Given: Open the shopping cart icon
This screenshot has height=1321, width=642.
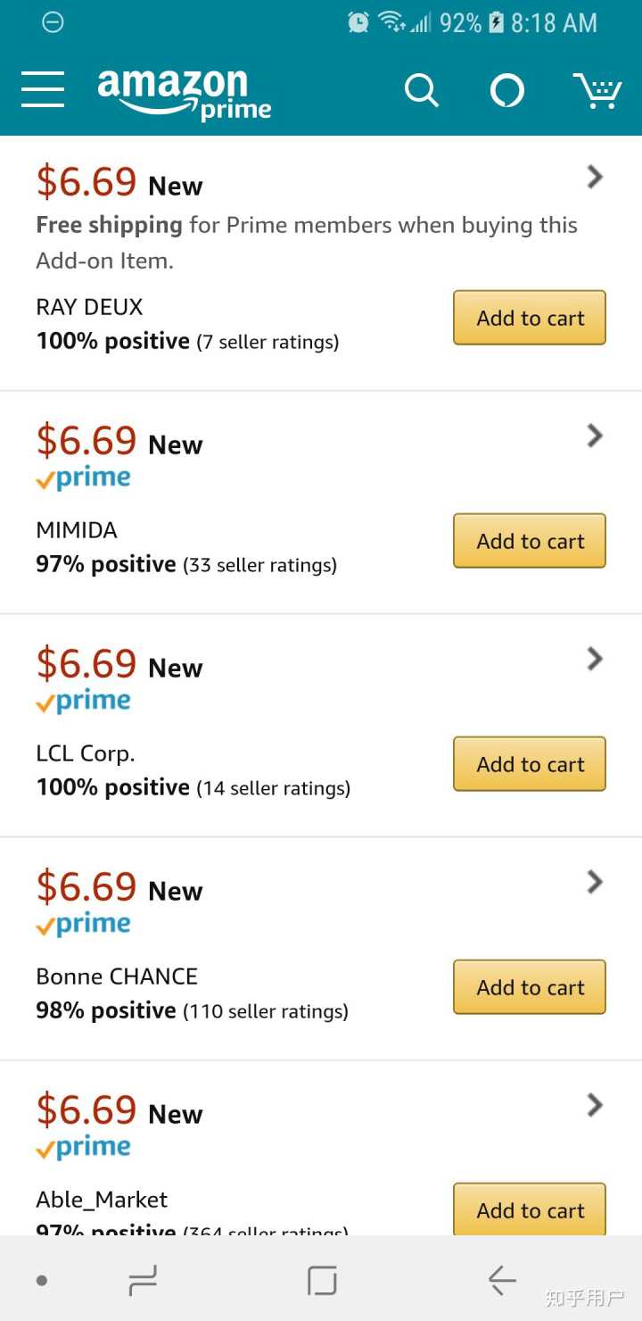Looking at the screenshot, I should [x=597, y=90].
